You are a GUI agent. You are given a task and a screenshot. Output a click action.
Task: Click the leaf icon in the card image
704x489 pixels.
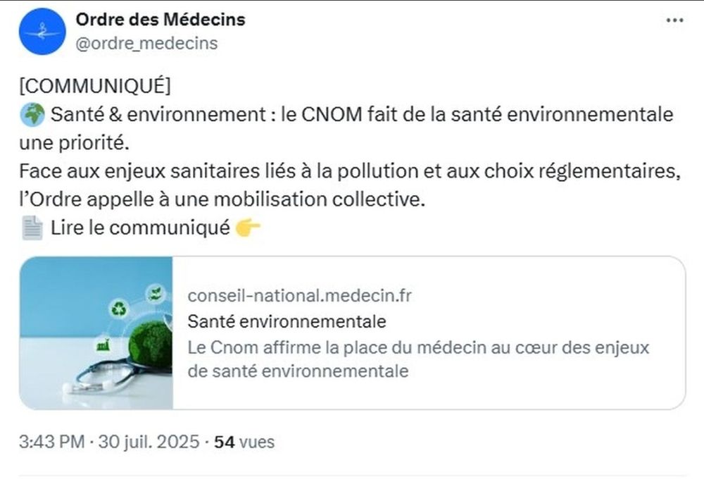point(156,294)
